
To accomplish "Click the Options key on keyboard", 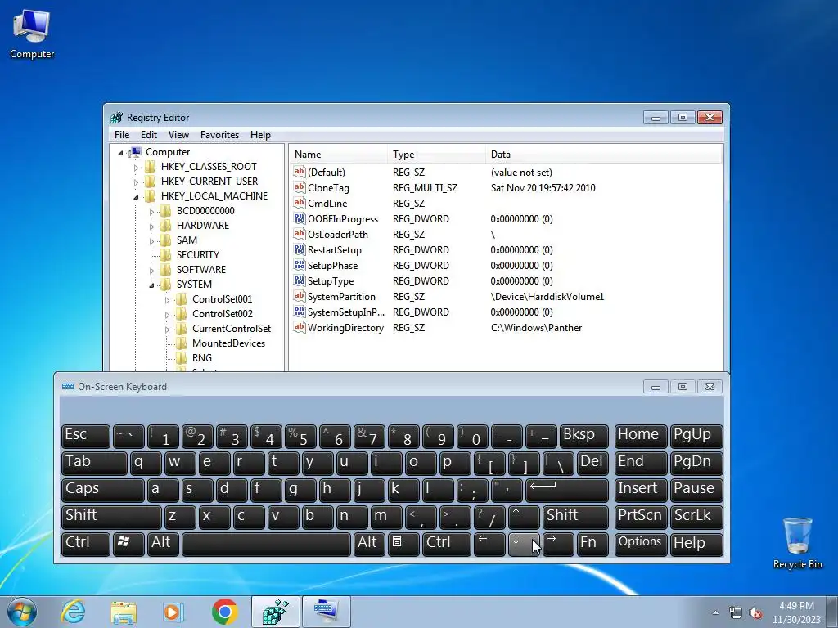I will click(640, 543).
